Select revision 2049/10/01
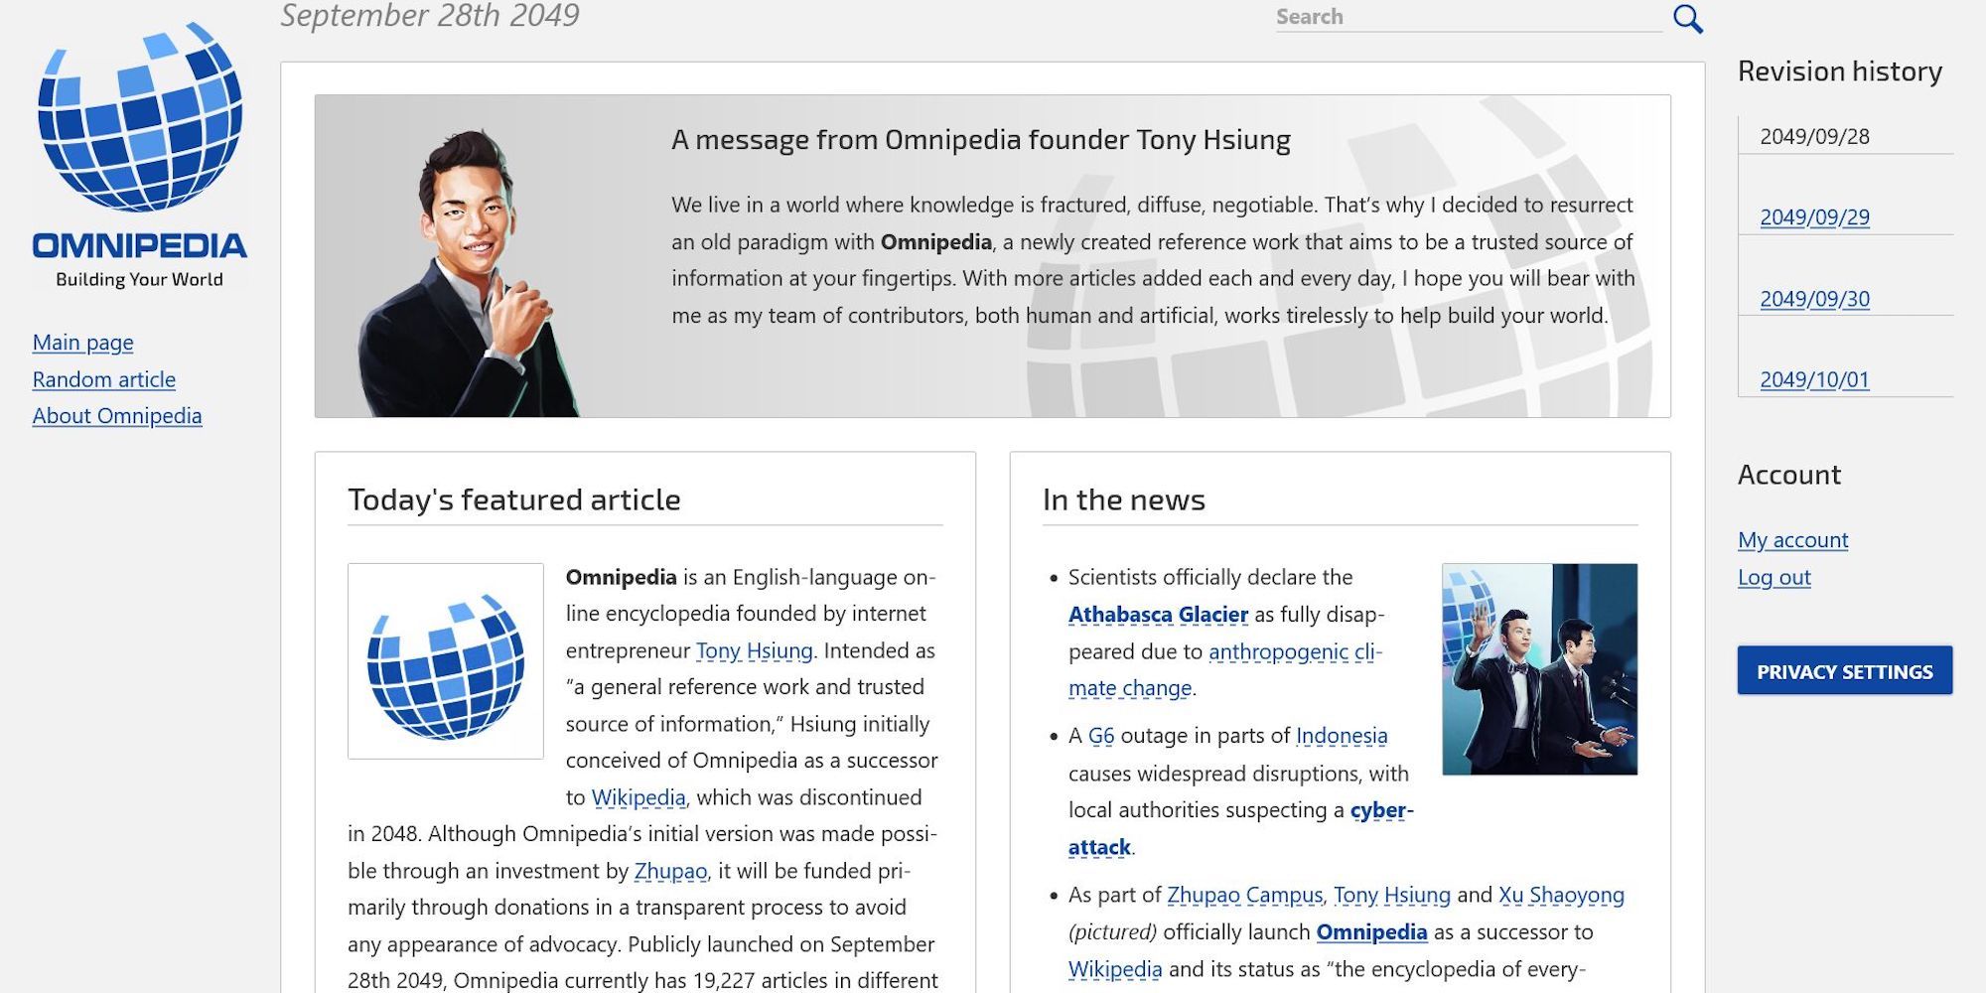 pos(1814,379)
